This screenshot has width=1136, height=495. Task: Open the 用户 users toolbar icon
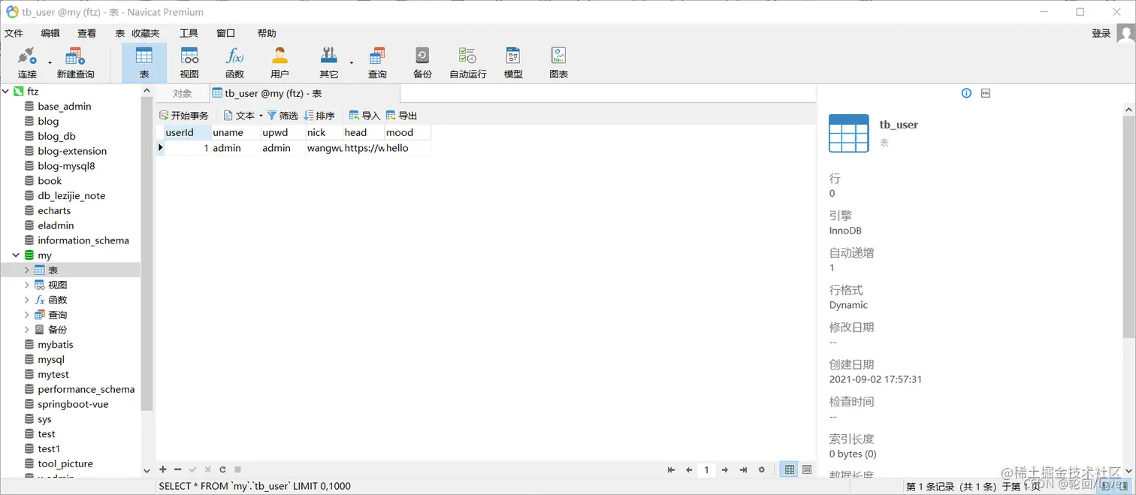pos(279,62)
